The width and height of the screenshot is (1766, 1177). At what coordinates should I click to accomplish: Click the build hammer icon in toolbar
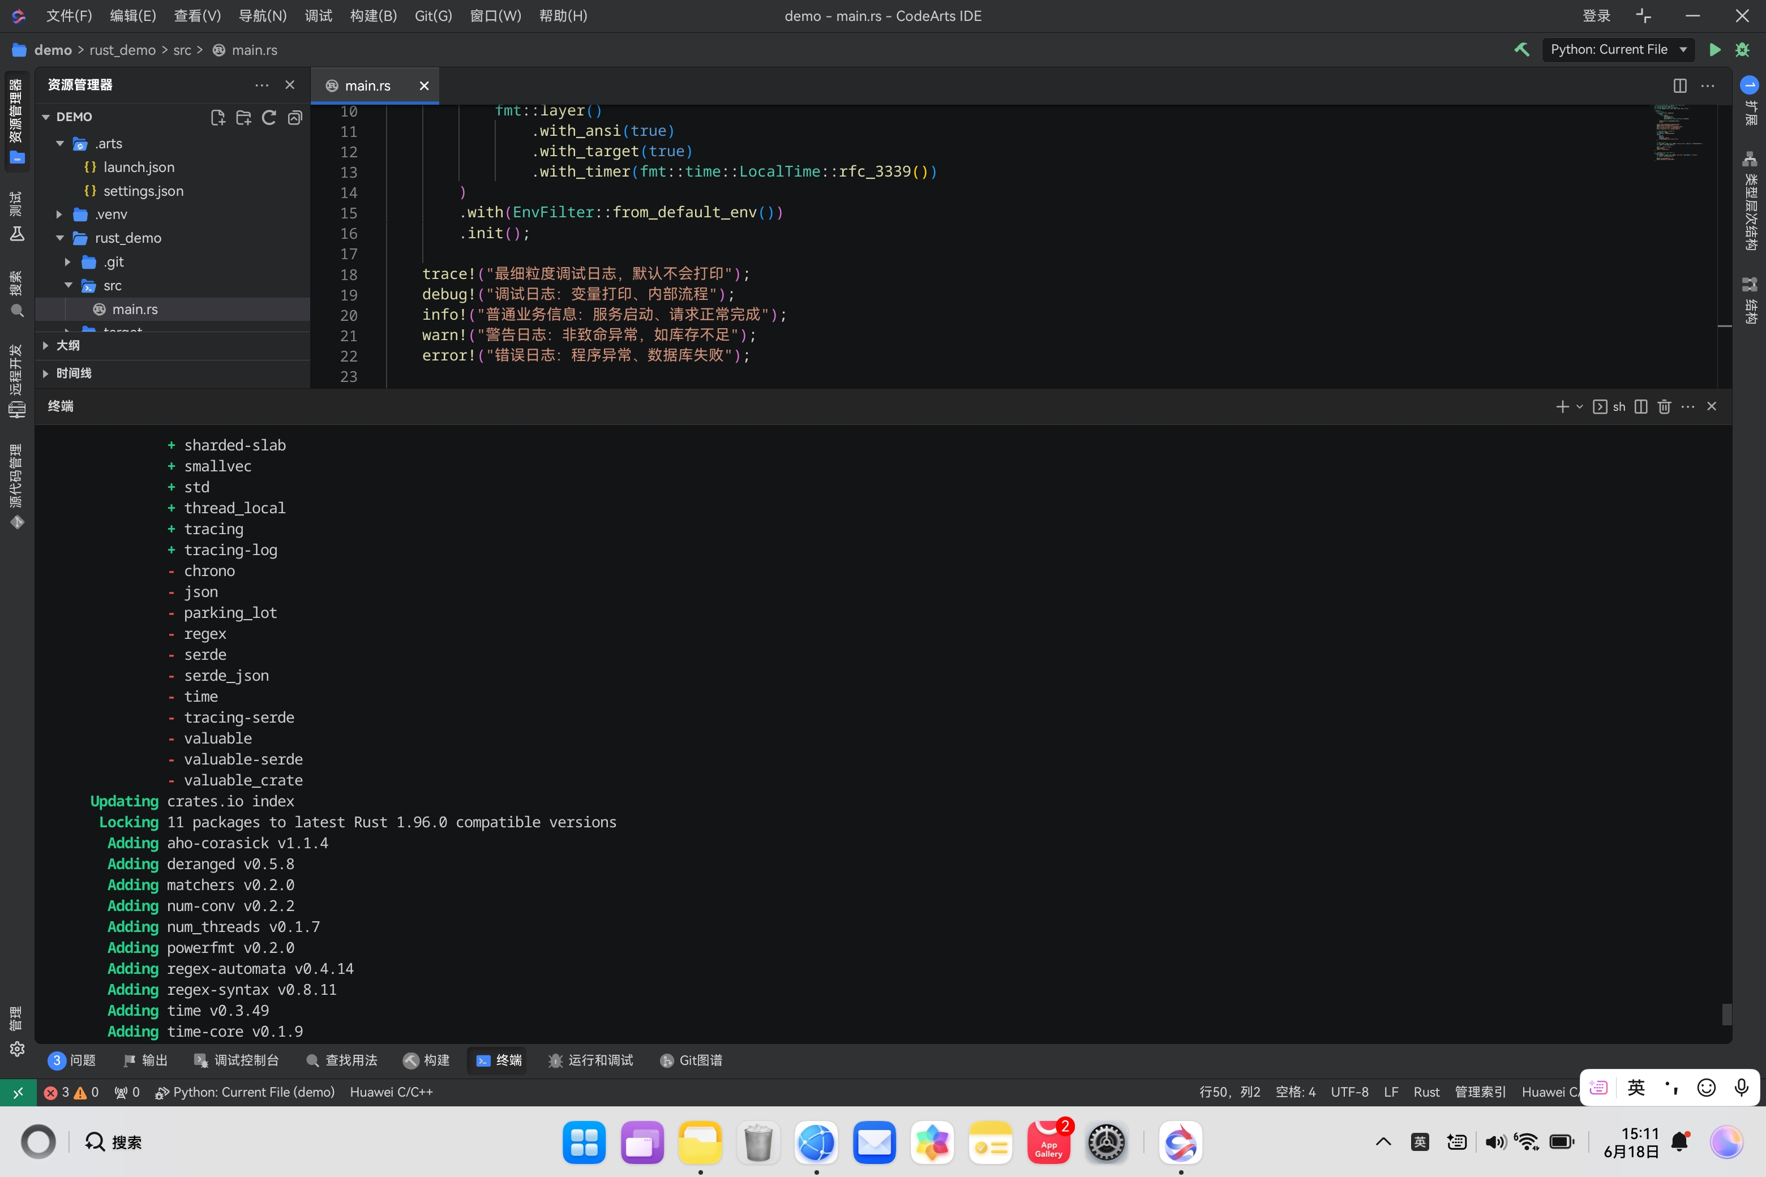click(x=1522, y=50)
